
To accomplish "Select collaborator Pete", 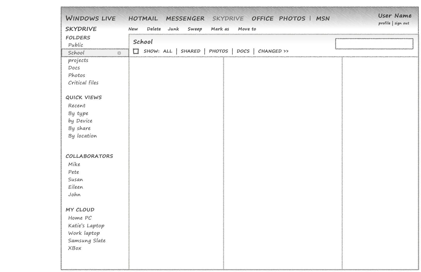I will coord(74,172).
